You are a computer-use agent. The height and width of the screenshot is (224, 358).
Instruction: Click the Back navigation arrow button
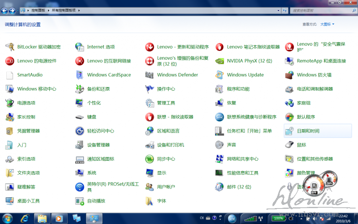point(5,11)
